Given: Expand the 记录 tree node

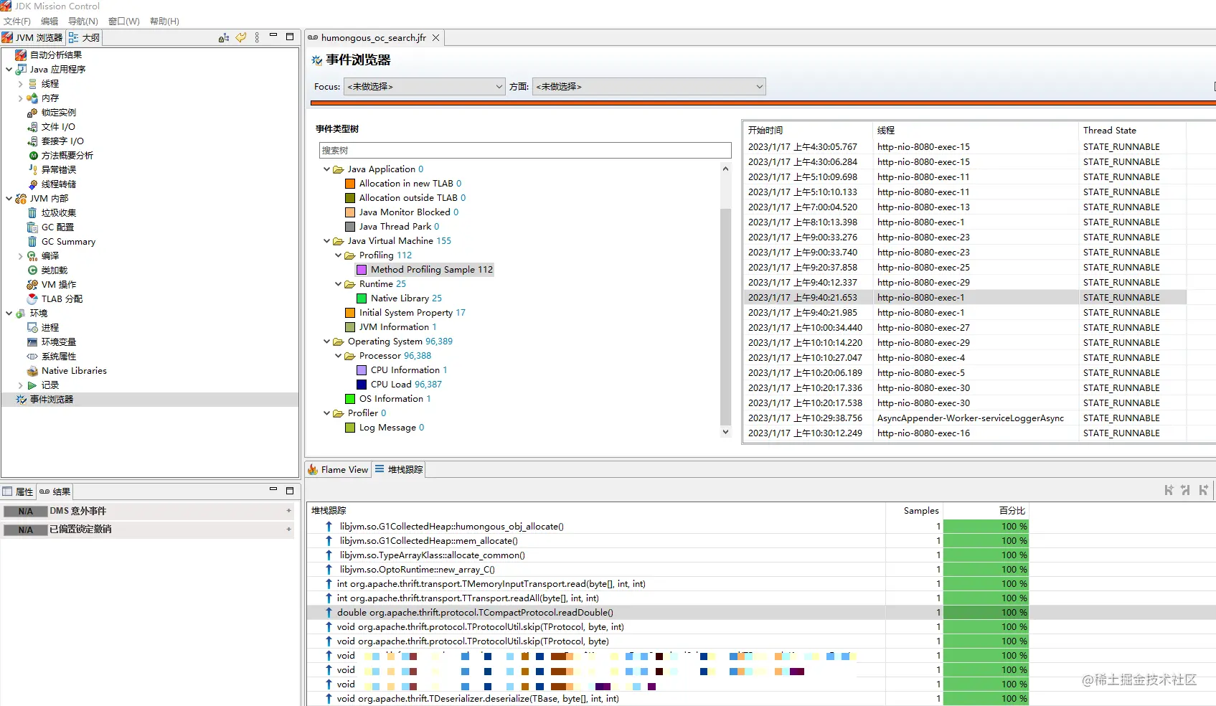Looking at the screenshot, I should 20,385.
